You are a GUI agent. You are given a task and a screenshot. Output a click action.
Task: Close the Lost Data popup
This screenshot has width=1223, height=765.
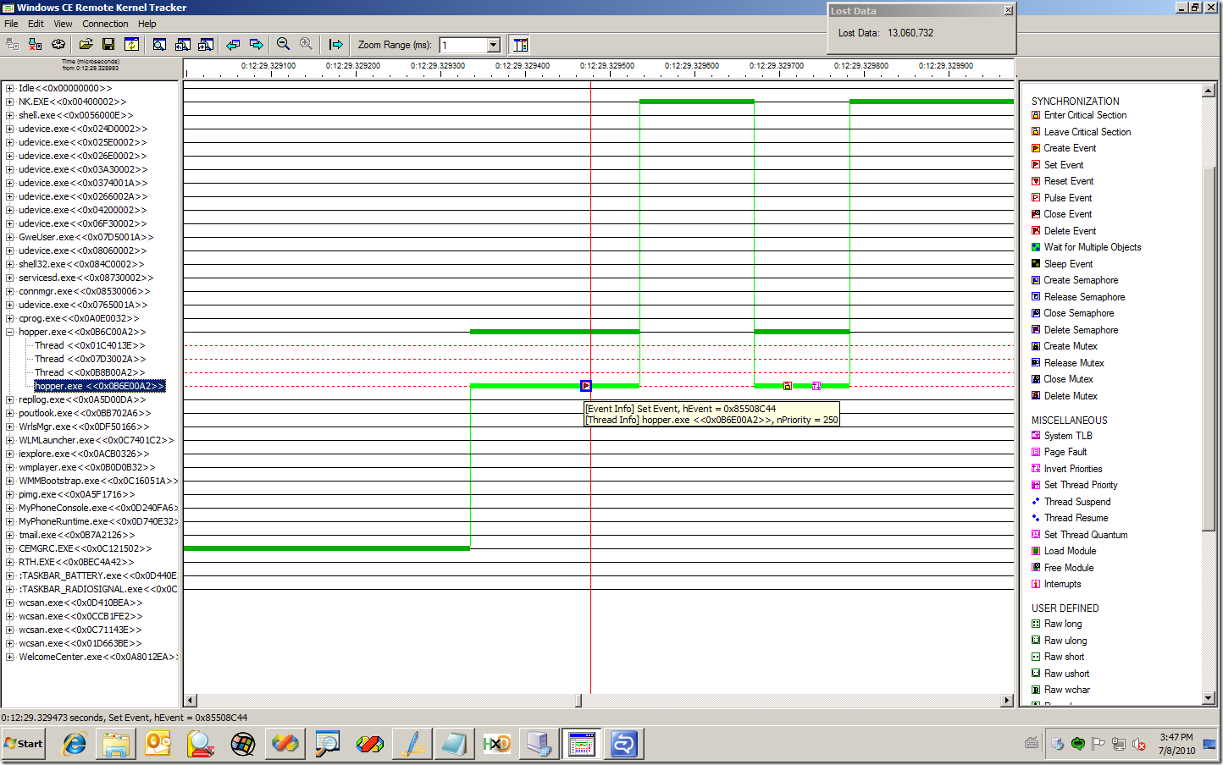click(x=1008, y=11)
